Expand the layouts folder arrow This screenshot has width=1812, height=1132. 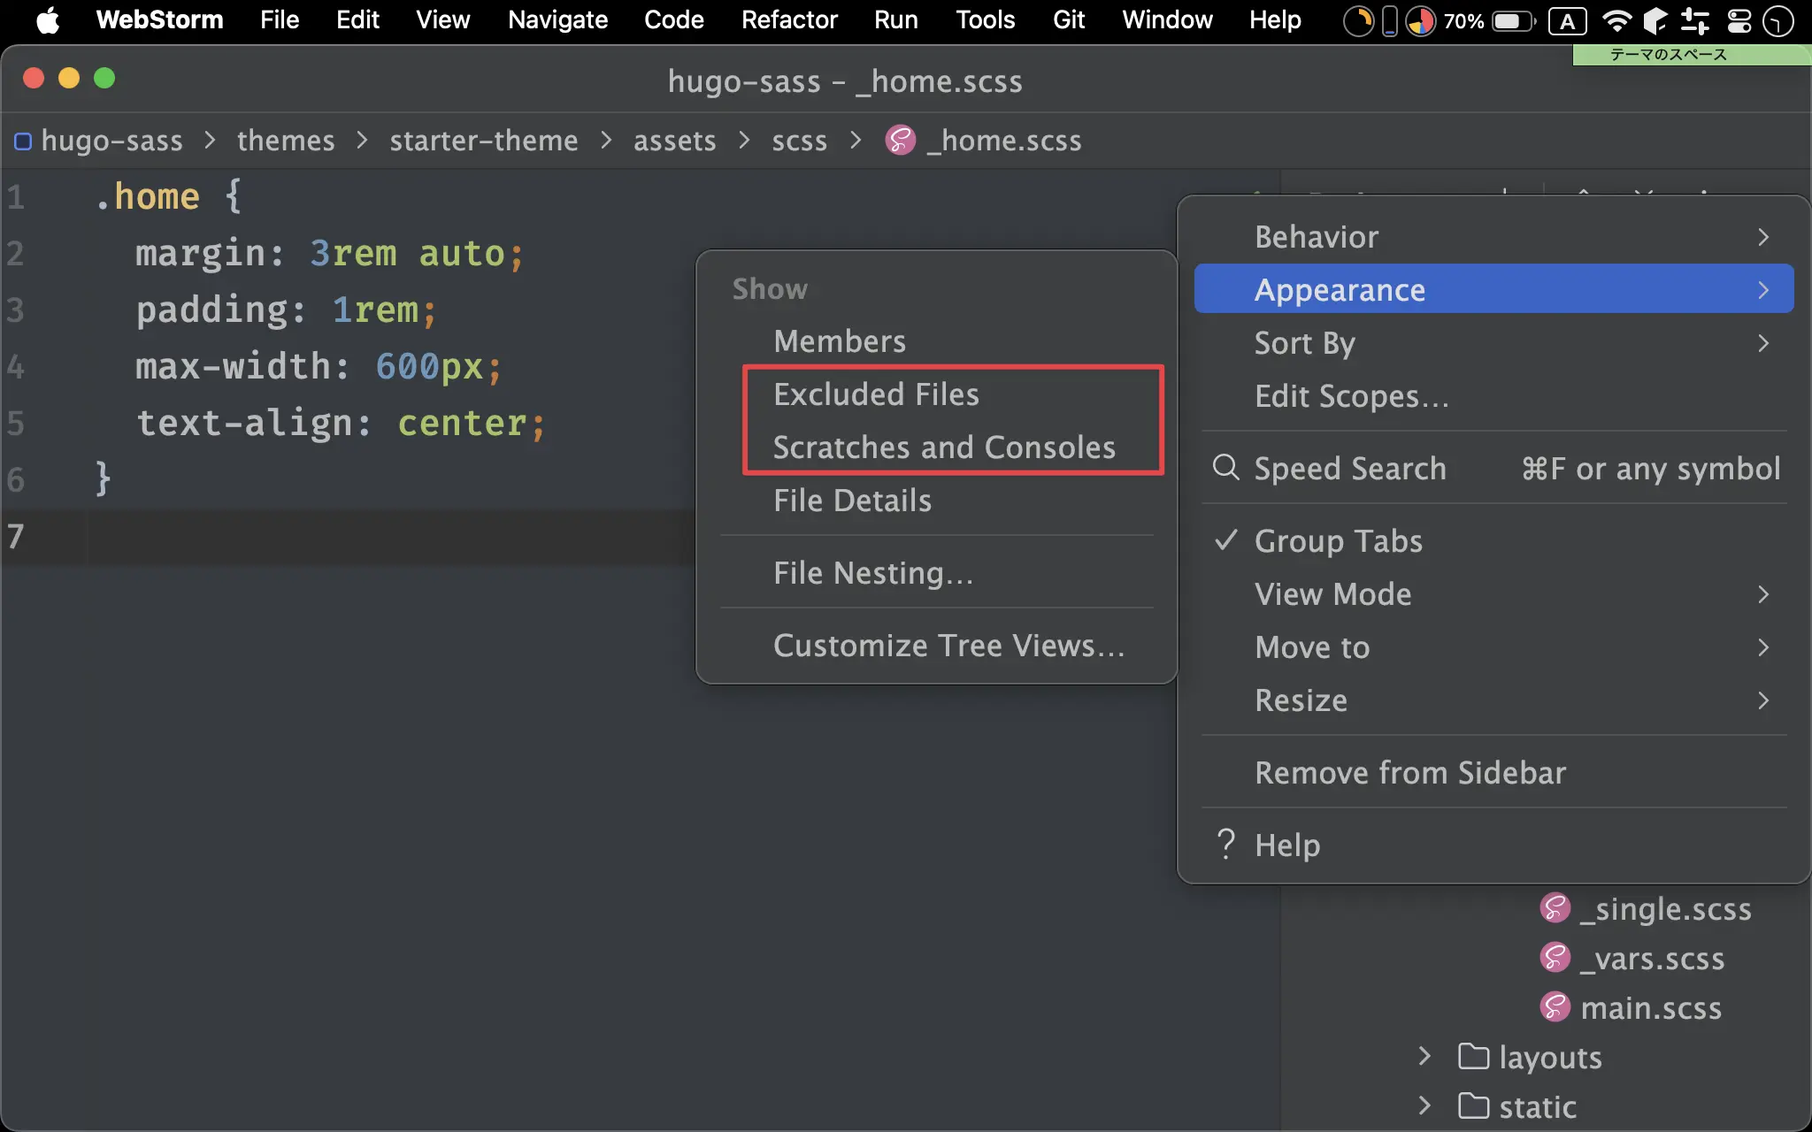[1424, 1057]
